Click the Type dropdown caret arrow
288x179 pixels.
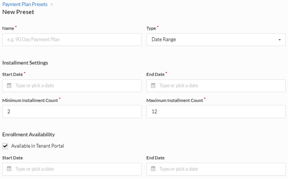[279, 40]
